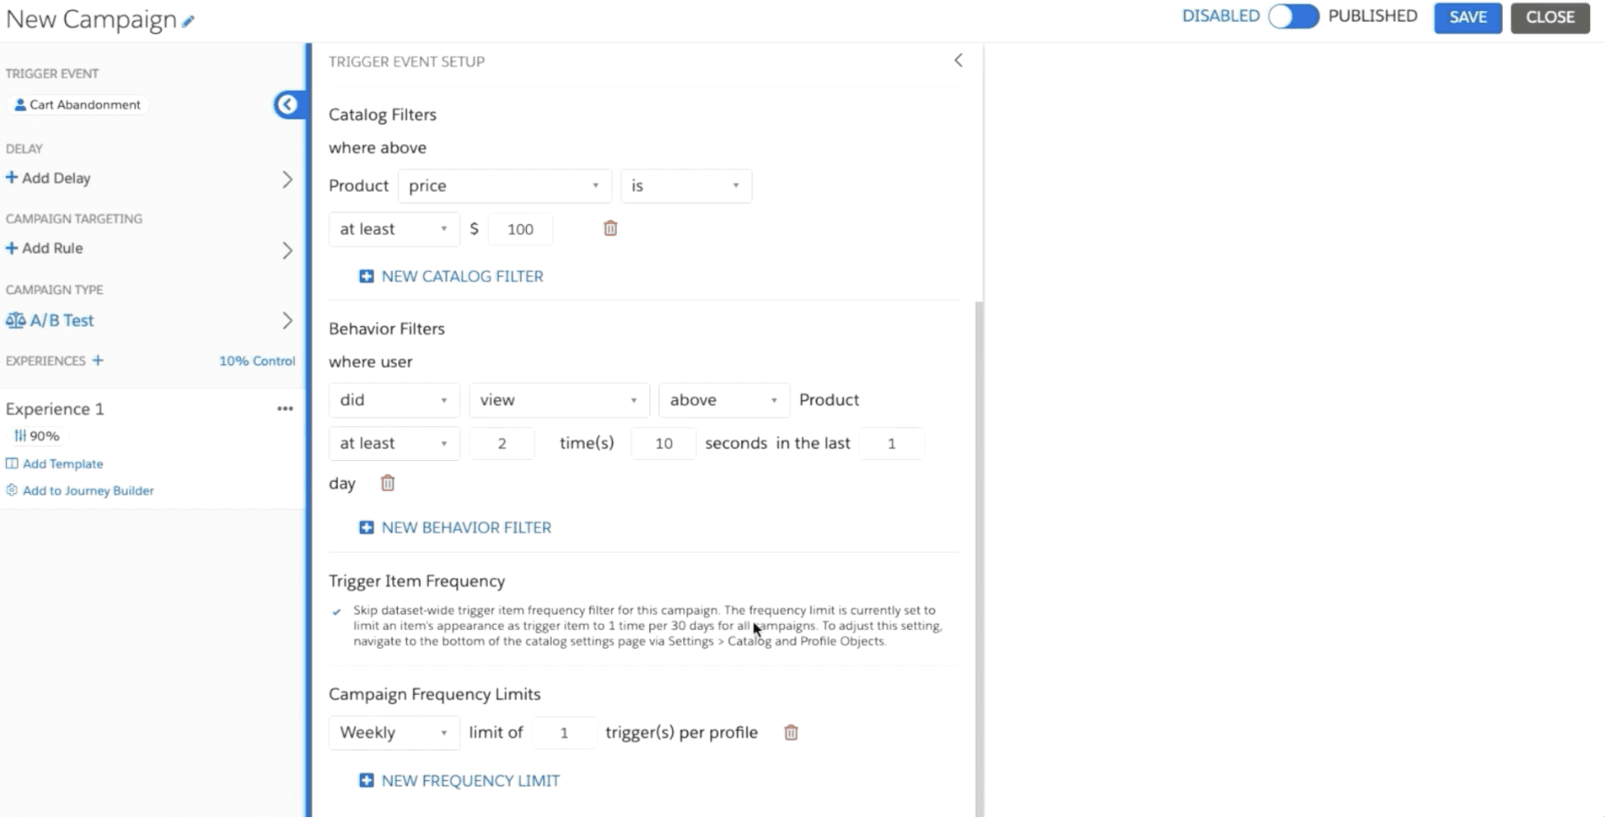
Task: Toggle campaign between Disabled and Published
Action: (1293, 17)
